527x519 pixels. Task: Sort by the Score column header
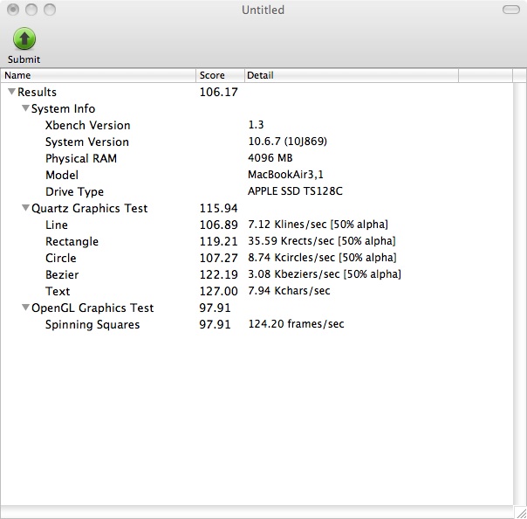click(220, 75)
